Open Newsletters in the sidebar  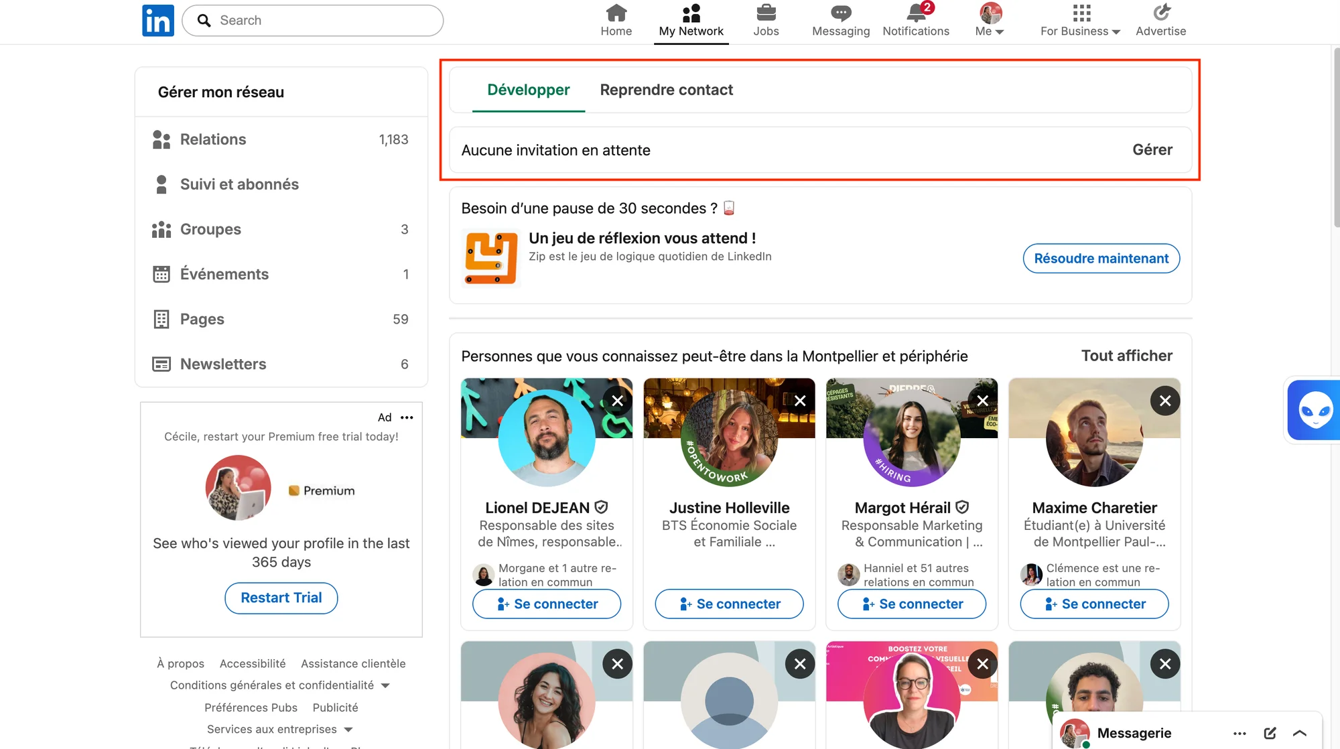[281, 364]
